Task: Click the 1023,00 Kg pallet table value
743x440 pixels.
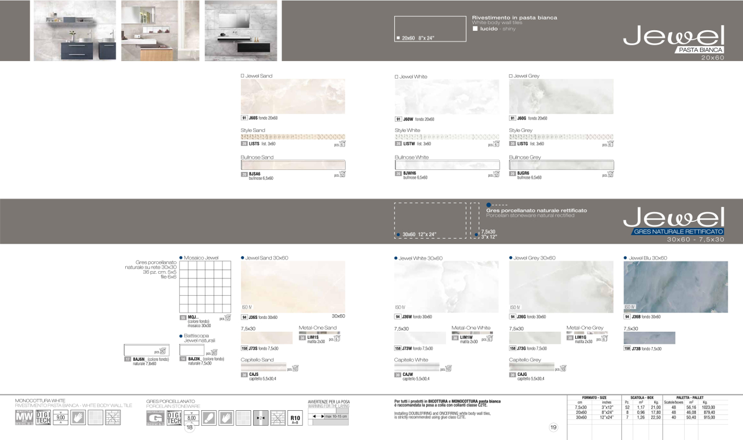Action: (x=708, y=408)
